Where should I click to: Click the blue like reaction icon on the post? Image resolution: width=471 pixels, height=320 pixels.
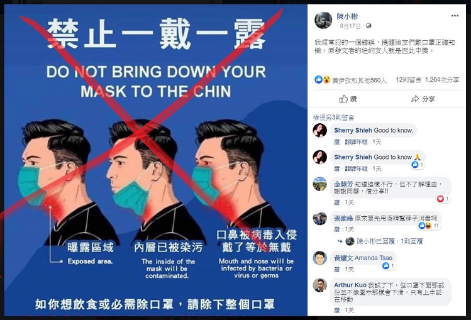coord(318,80)
